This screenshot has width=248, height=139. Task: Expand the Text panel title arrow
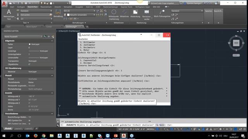click(28, 23)
